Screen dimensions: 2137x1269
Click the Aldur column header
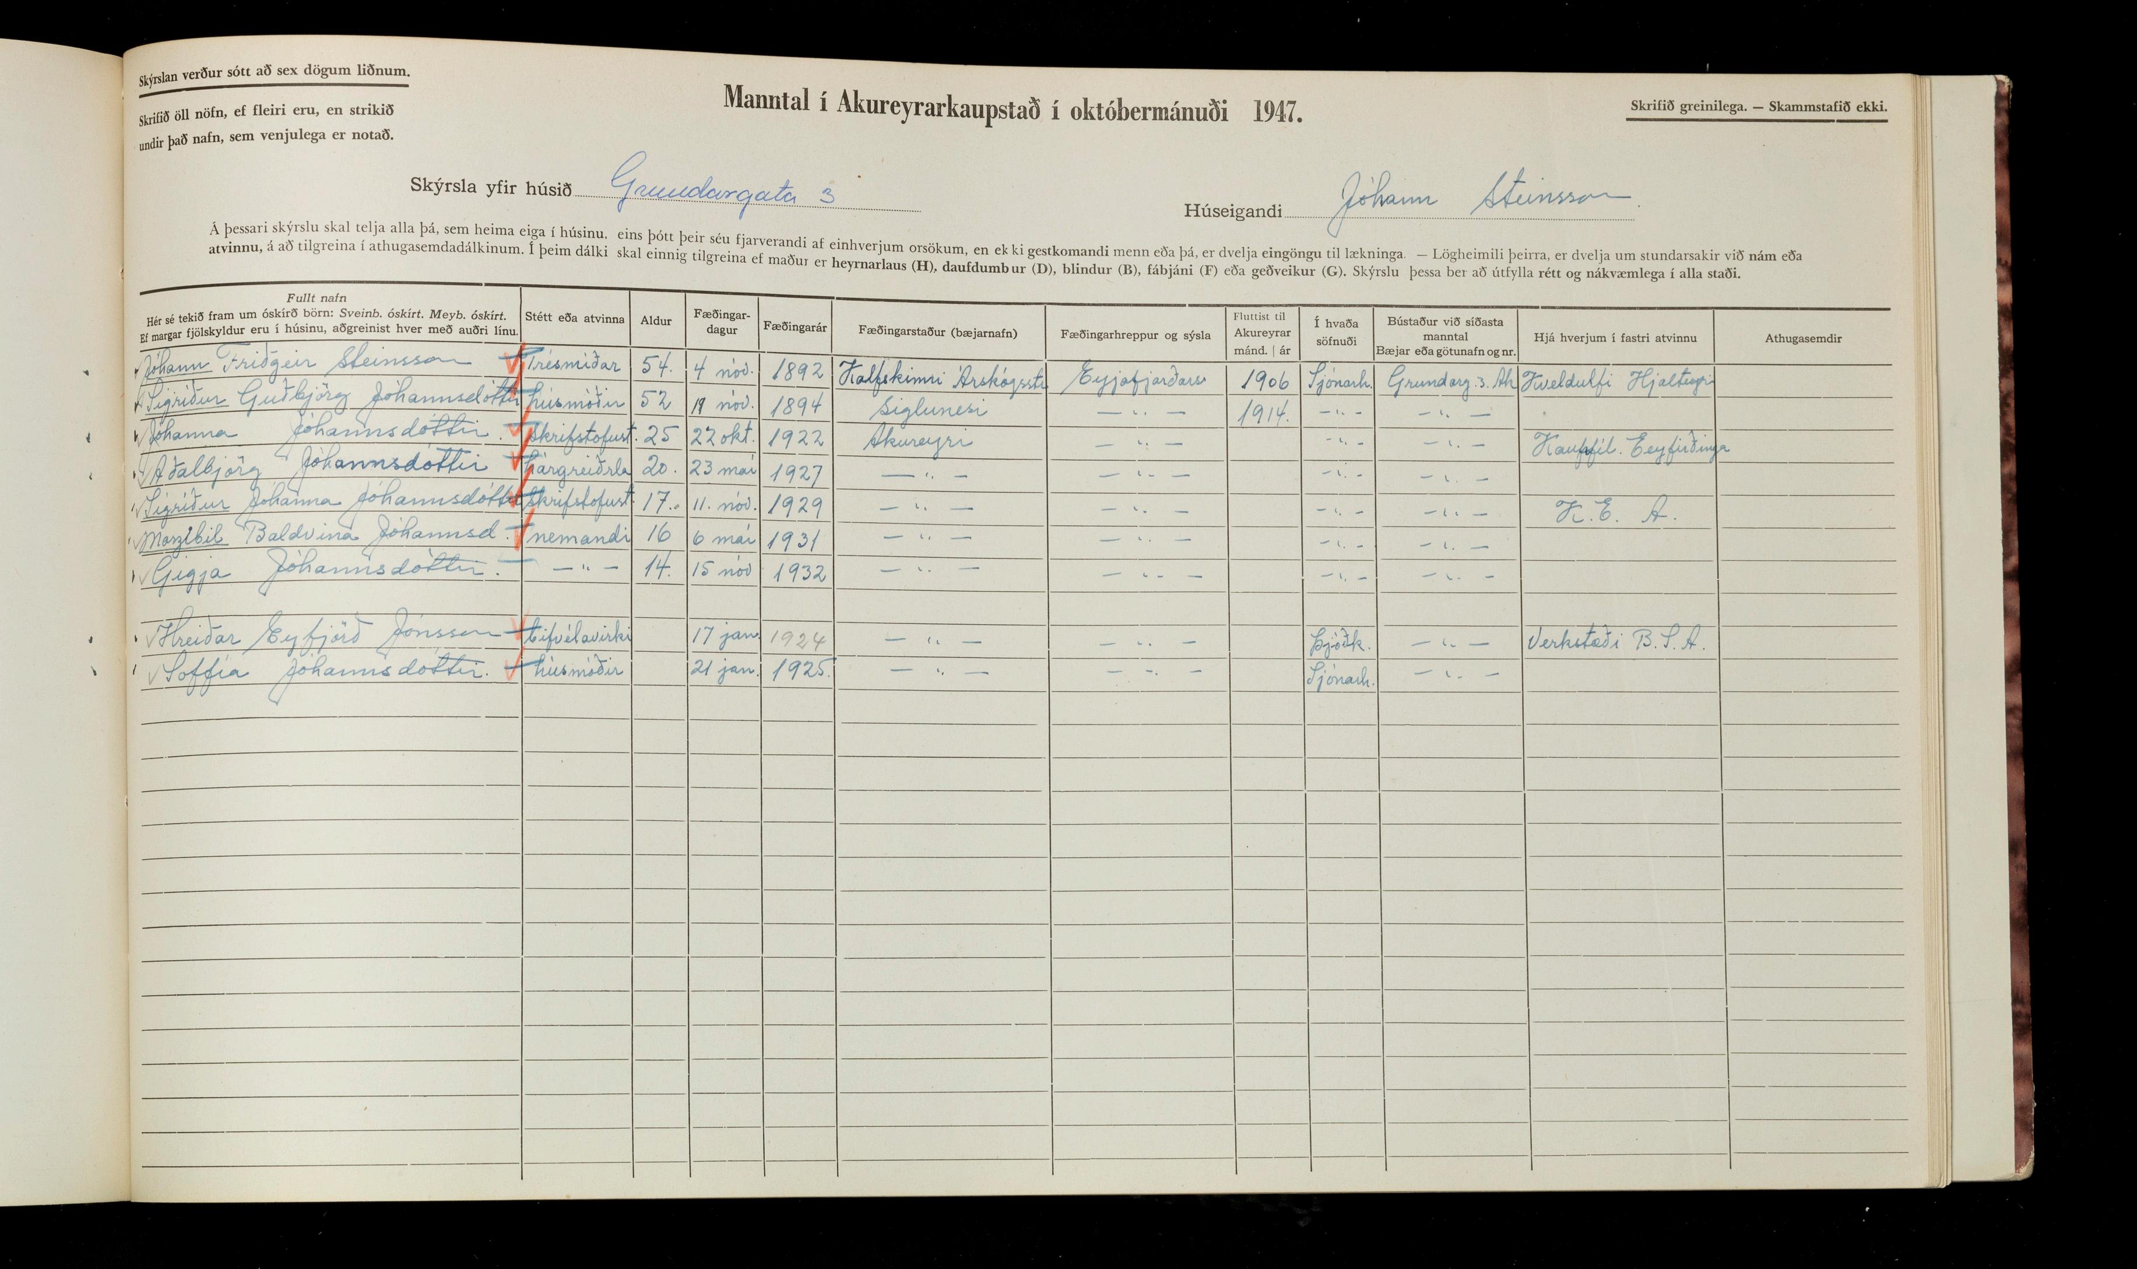tap(656, 321)
